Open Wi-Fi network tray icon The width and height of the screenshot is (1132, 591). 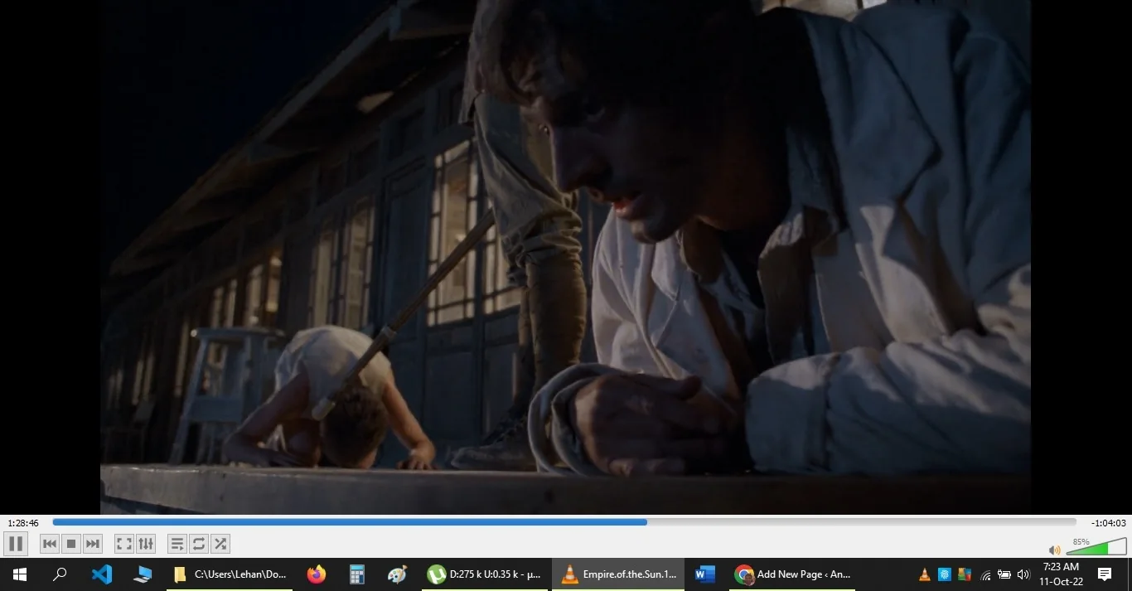986,575
